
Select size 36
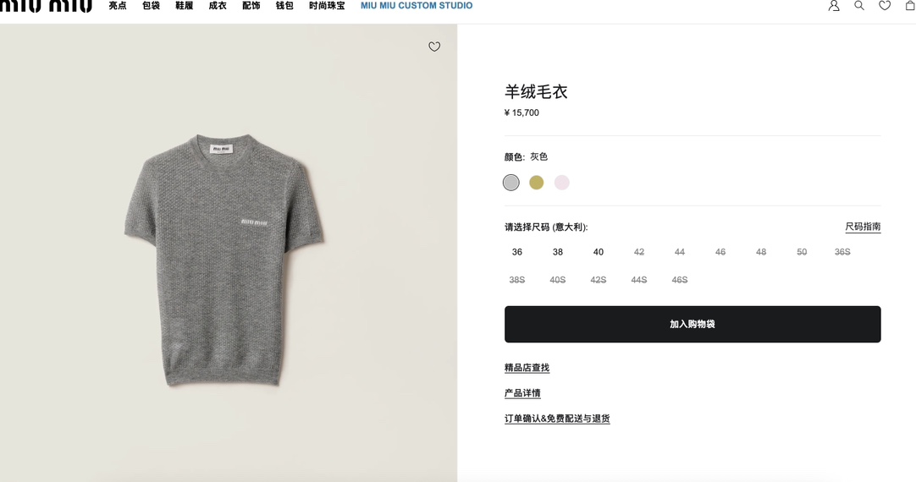(517, 252)
